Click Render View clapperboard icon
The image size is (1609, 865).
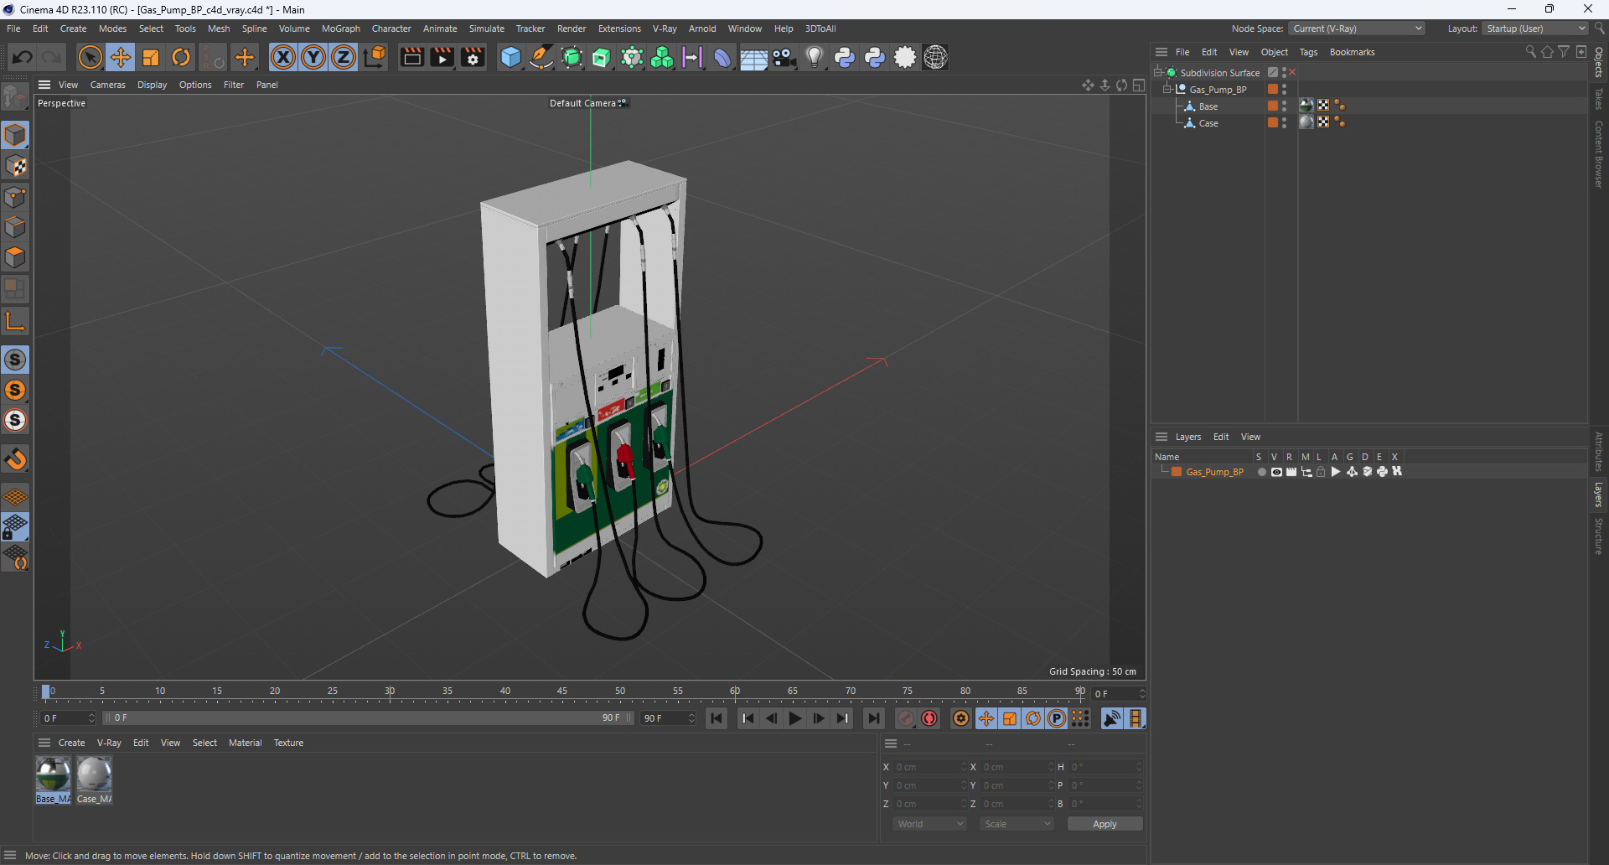411,57
